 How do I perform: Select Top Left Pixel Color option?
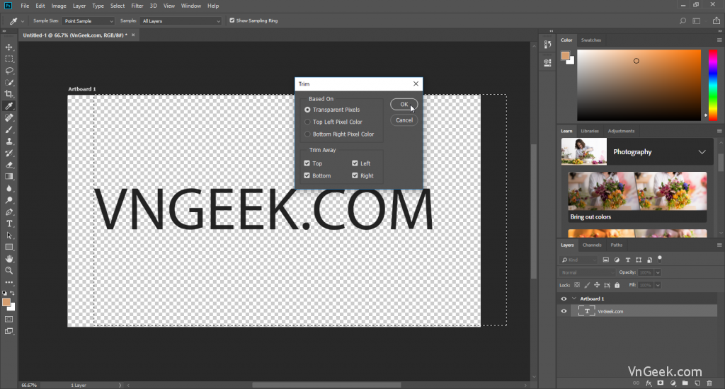pyautogui.click(x=307, y=122)
